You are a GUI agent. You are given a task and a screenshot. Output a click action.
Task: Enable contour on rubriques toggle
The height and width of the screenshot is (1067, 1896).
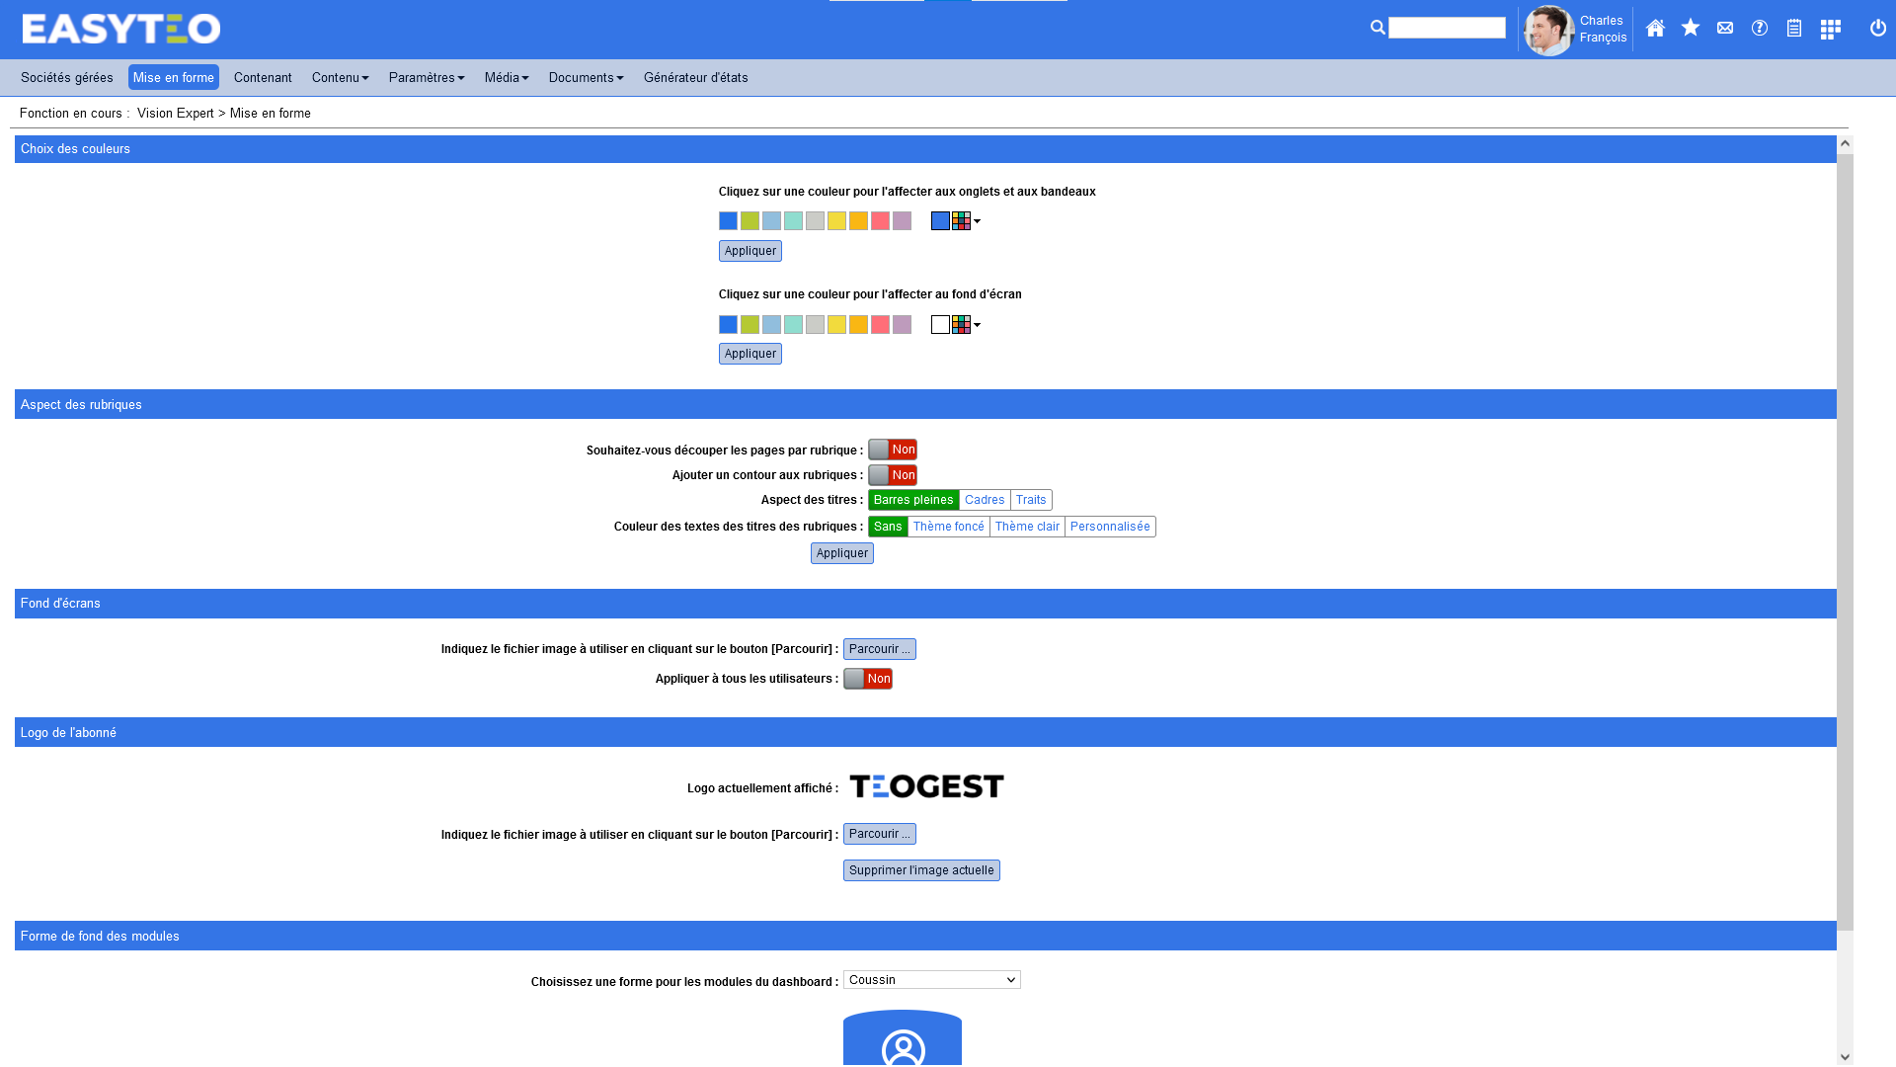pyautogui.click(x=893, y=475)
